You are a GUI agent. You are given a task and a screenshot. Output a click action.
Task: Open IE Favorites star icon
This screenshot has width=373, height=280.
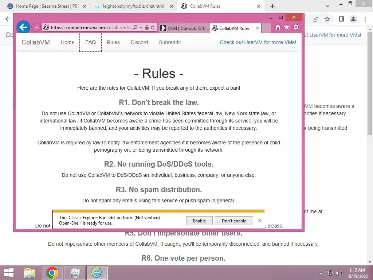(287, 27)
